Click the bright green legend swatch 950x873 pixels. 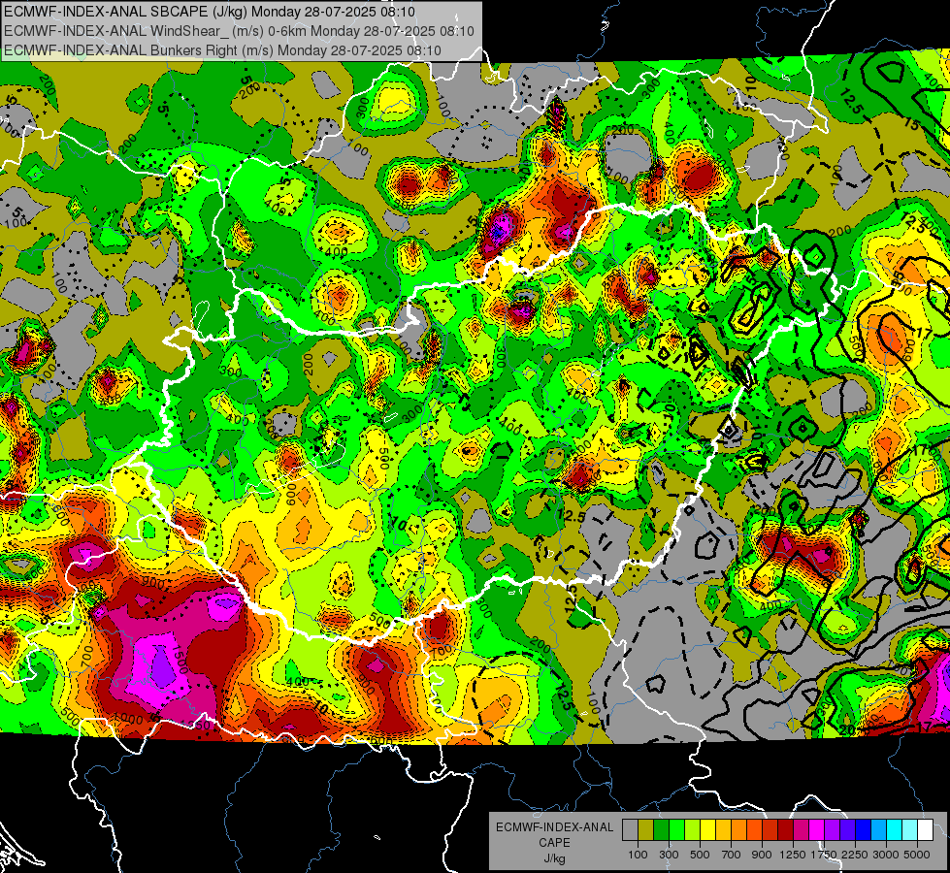tap(676, 830)
